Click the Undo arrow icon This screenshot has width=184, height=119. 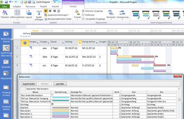click(x=10, y=2)
